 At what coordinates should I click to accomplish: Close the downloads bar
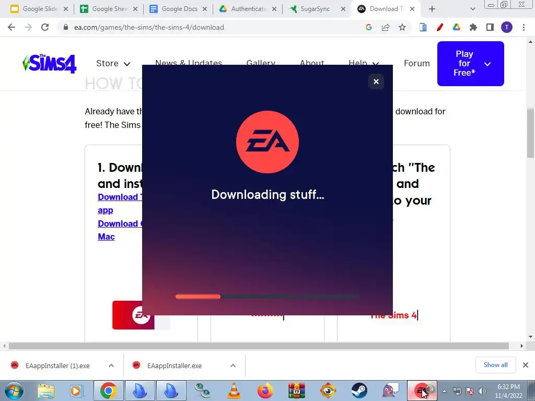click(526, 365)
